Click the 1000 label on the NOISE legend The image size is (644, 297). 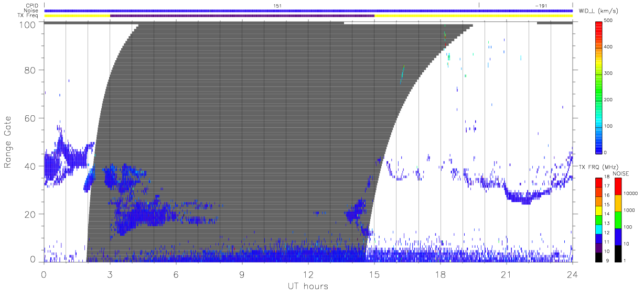tap(629, 210)
